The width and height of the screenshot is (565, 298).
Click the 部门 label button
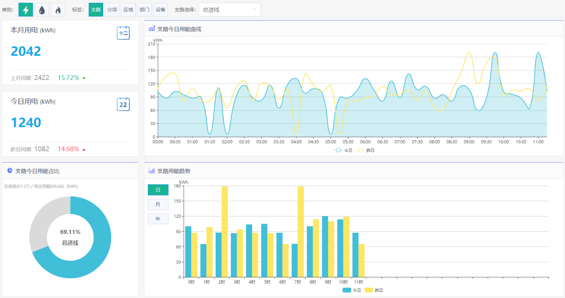(145, 10)
